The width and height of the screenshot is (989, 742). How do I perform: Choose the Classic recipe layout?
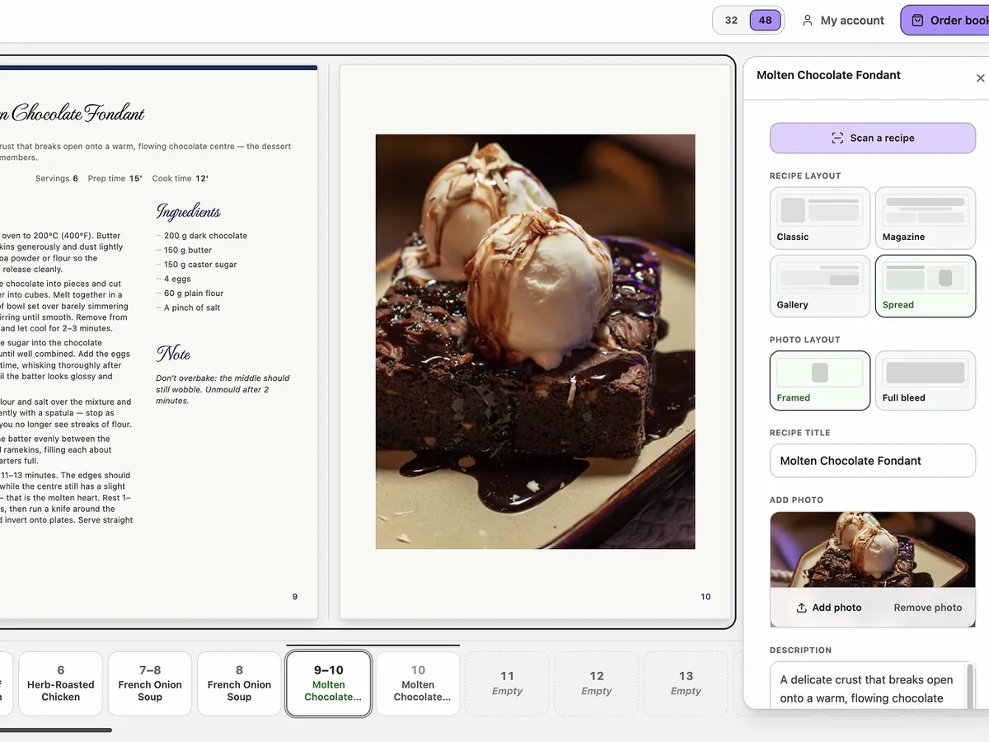point(820,218)
